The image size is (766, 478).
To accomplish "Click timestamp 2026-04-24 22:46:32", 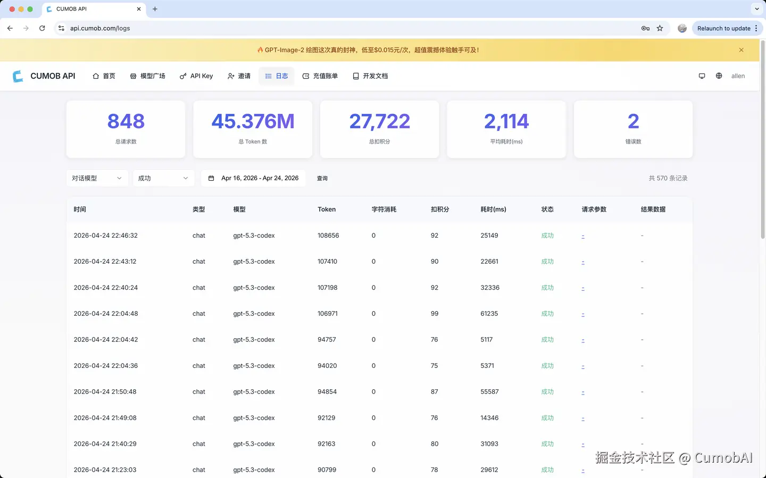I will coord(105,236).
